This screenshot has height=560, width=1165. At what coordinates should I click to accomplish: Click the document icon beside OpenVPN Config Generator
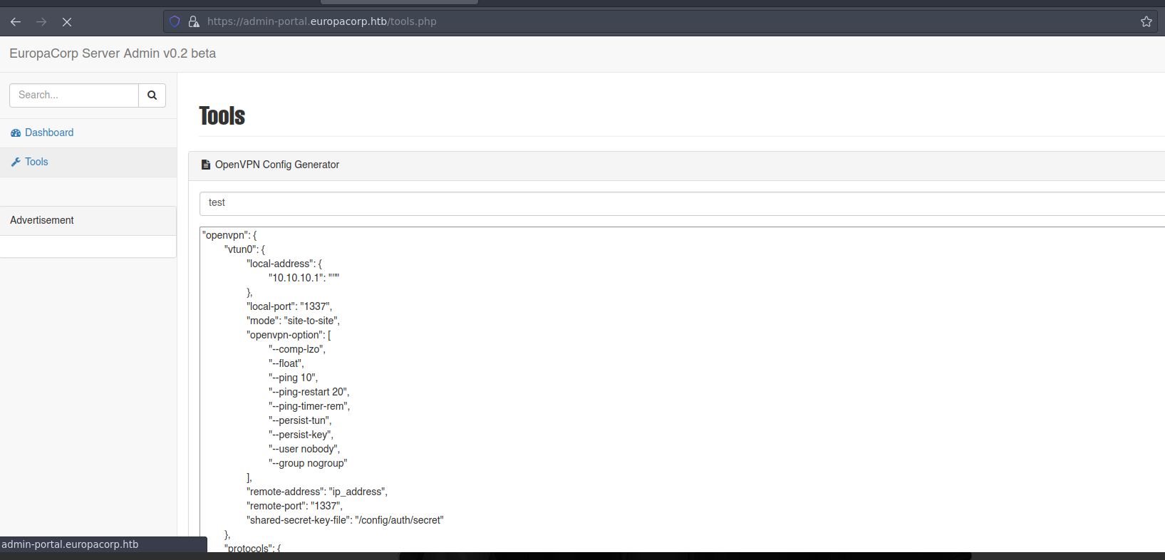tap(206, 165)
